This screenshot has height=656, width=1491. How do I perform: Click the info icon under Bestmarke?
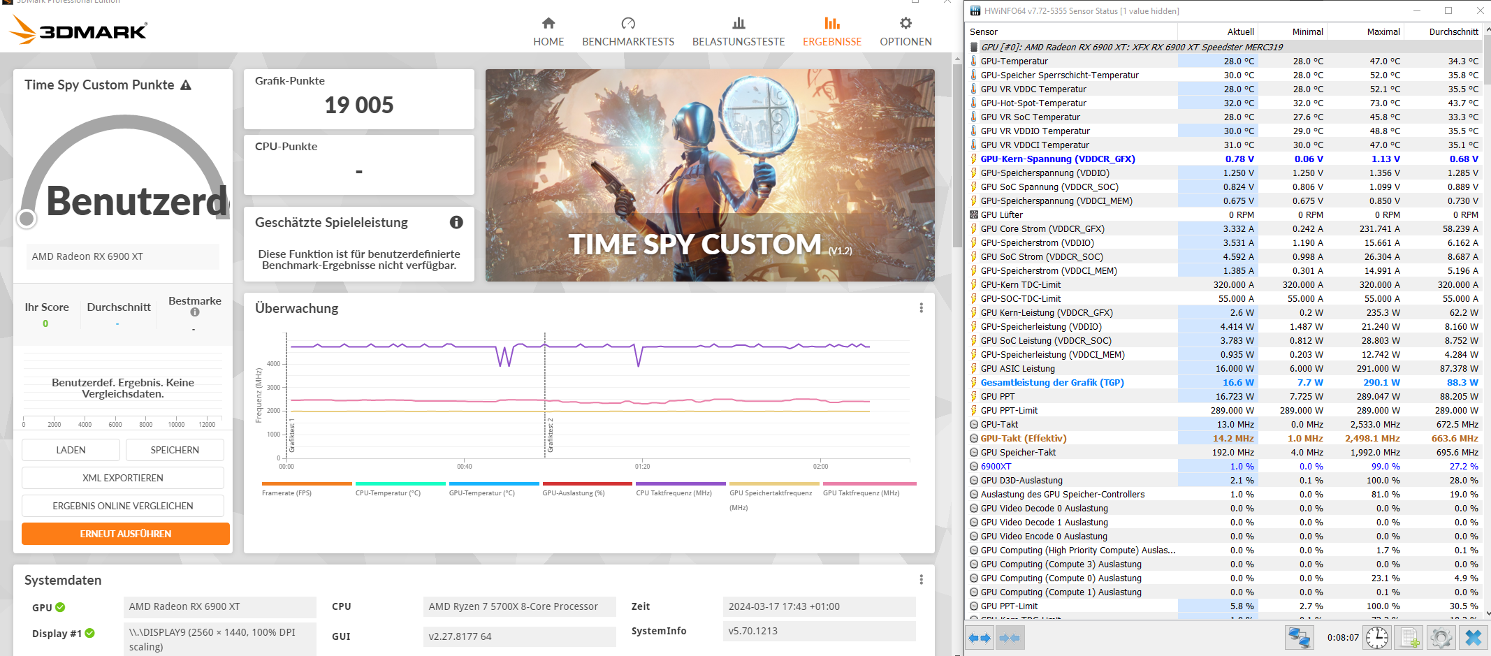[x=195, y=312]
